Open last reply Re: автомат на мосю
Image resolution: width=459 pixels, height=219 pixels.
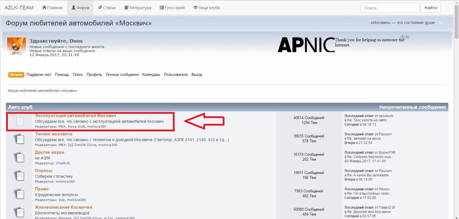click(x=364, y=138)
